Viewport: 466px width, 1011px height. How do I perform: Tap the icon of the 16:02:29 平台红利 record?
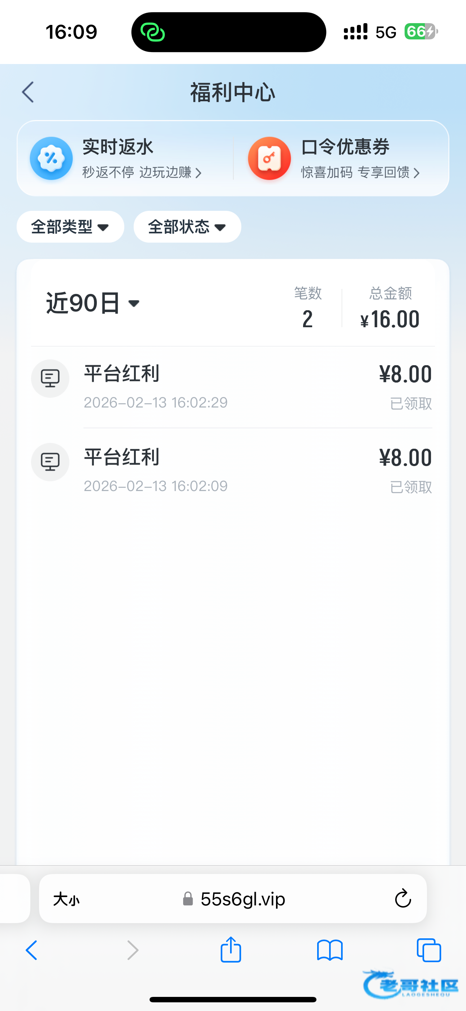[x=50, y=379]
